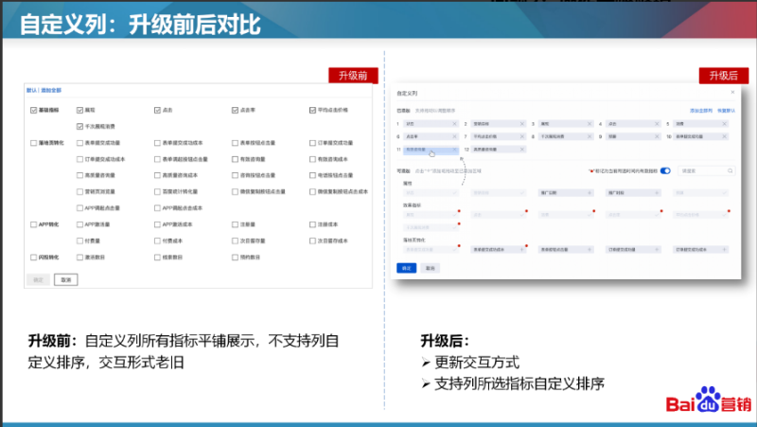This screenshot has height=427, width=757.
Task: Uncheck the 基础指标 group checkbox
Action: pyautogui.click(x=33, y=110)
